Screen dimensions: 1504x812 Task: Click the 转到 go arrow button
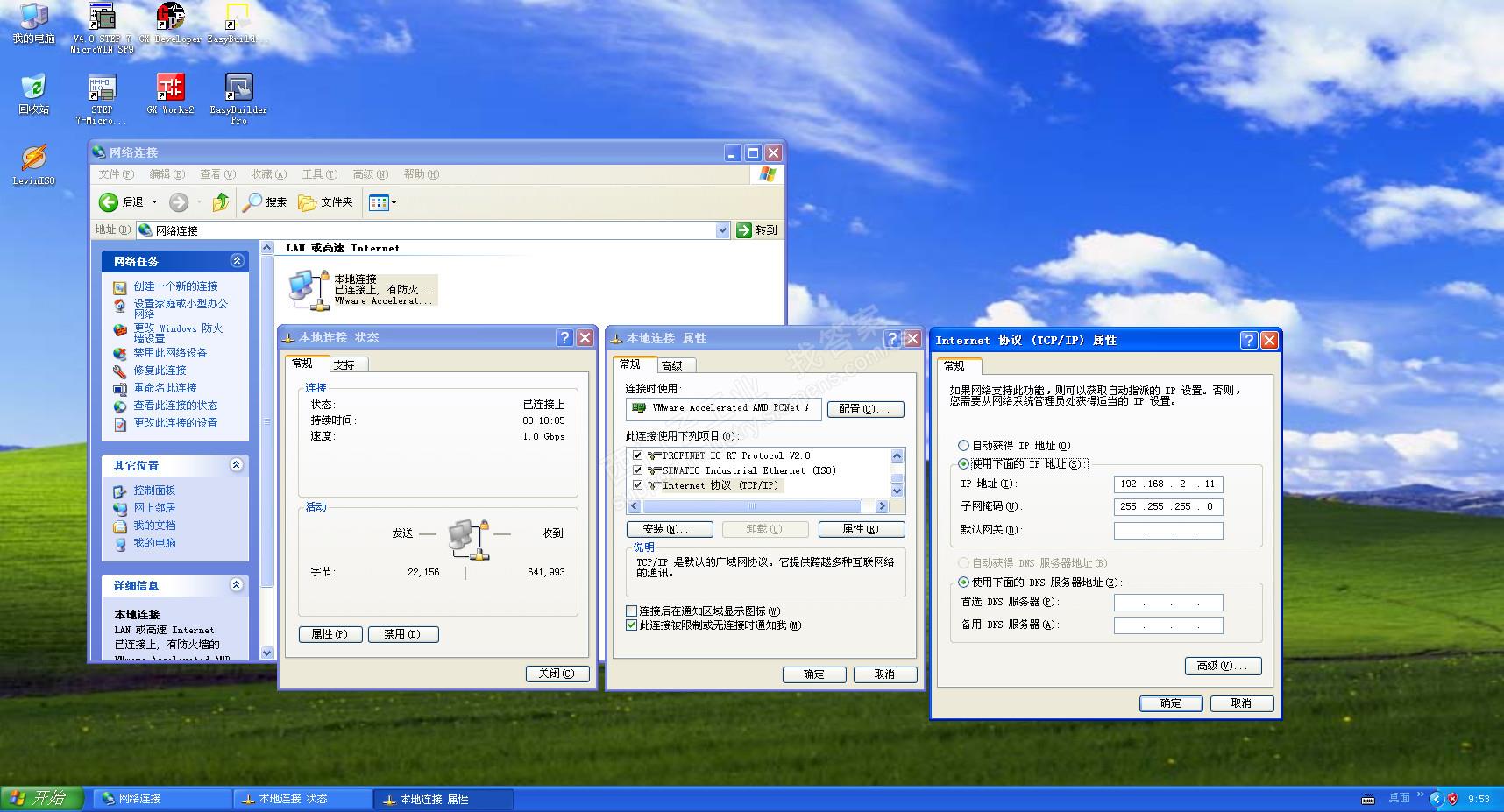click(744, 230)
